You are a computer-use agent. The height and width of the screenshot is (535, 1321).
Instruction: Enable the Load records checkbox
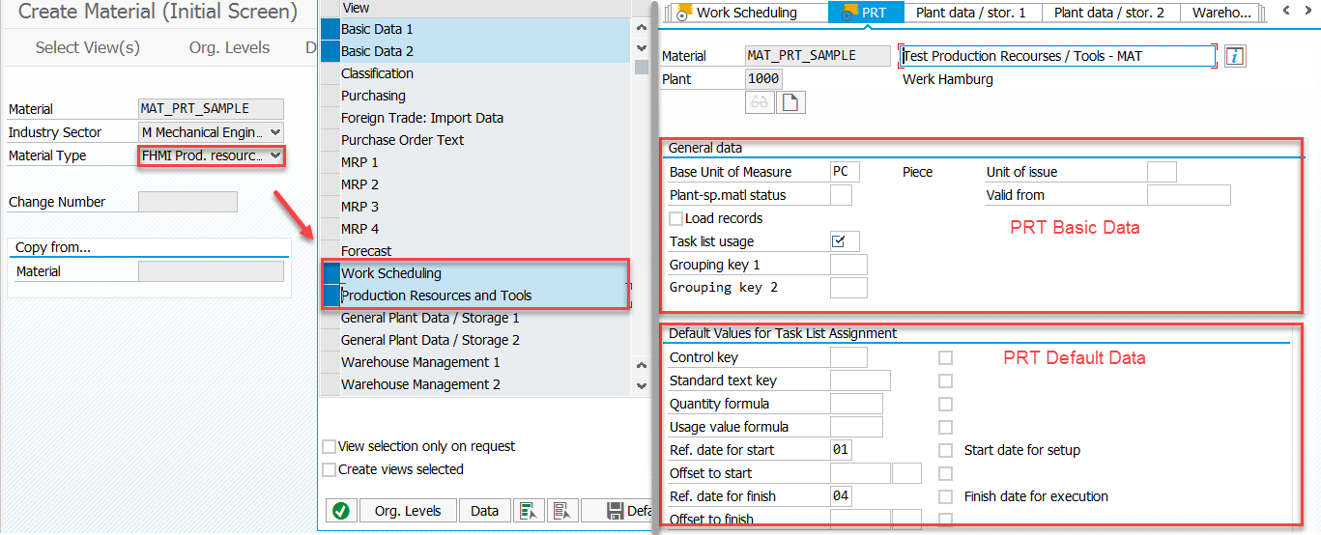click(676, 218)
